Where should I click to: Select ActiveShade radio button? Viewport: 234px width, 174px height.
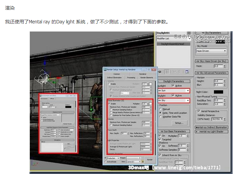(x=106, y=162)
